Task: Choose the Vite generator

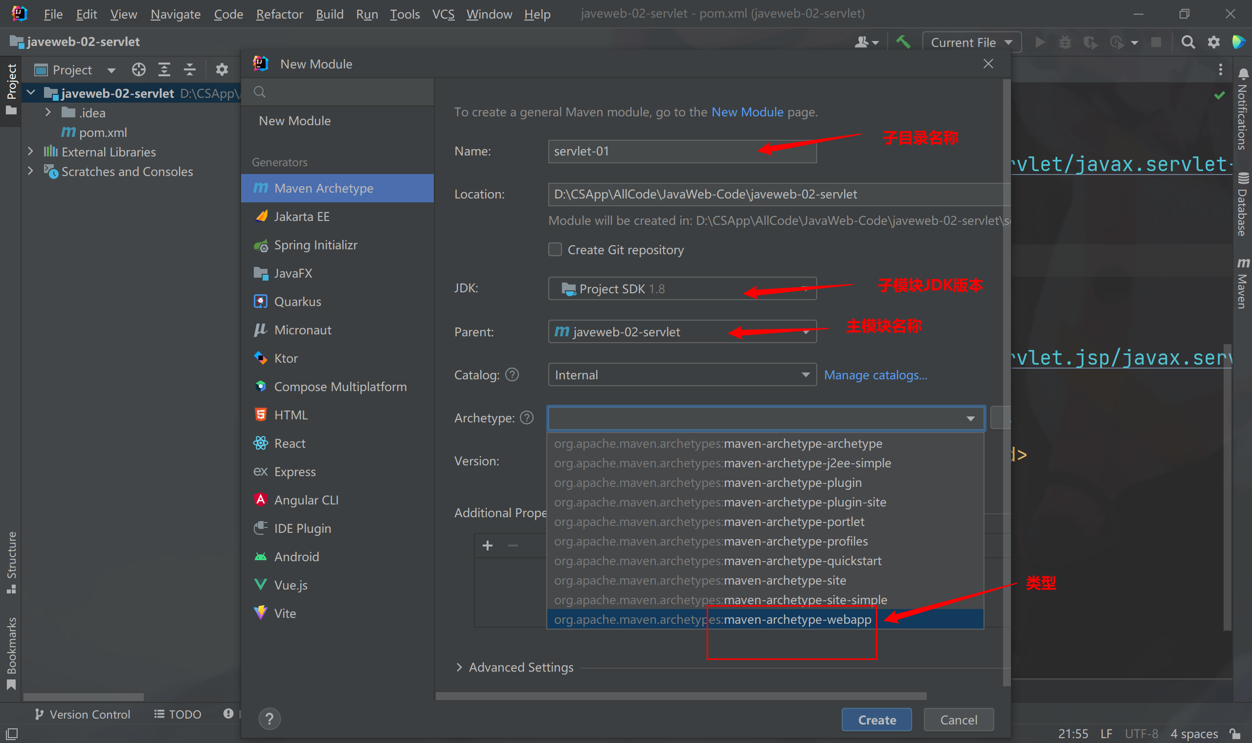Action: (337, 614)
